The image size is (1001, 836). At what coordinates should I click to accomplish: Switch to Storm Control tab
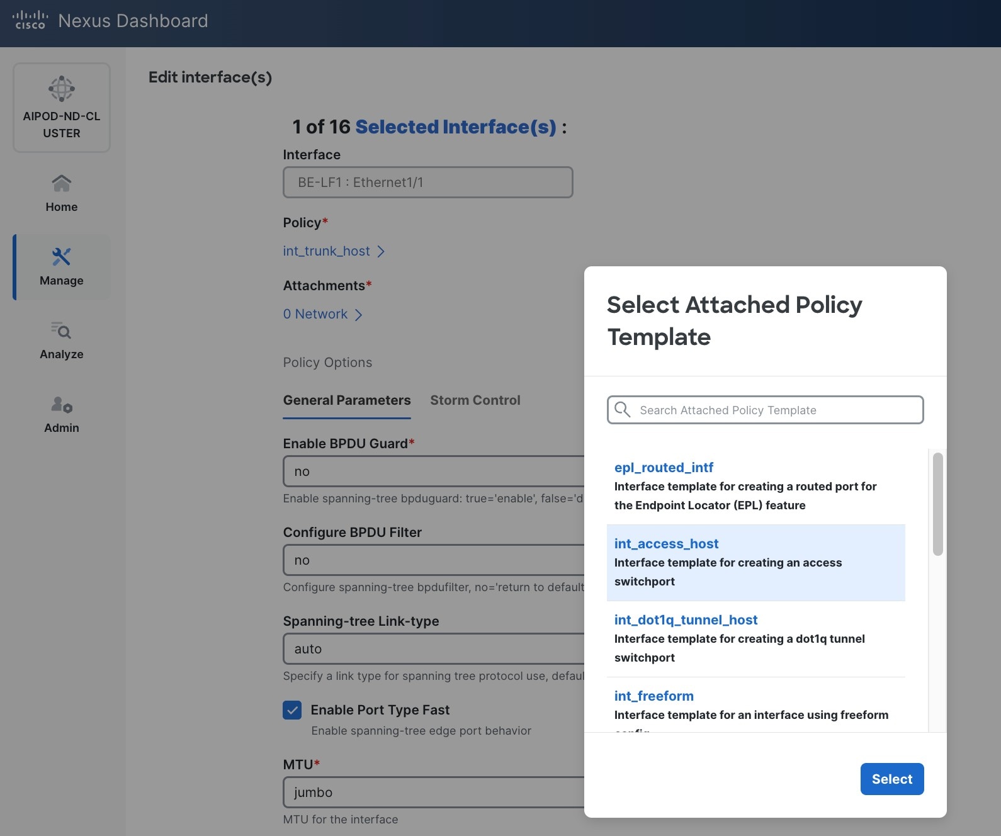[475, 400]
